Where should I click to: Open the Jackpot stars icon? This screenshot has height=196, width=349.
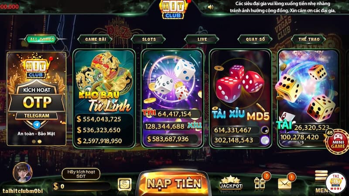click(x=231, y=182)
